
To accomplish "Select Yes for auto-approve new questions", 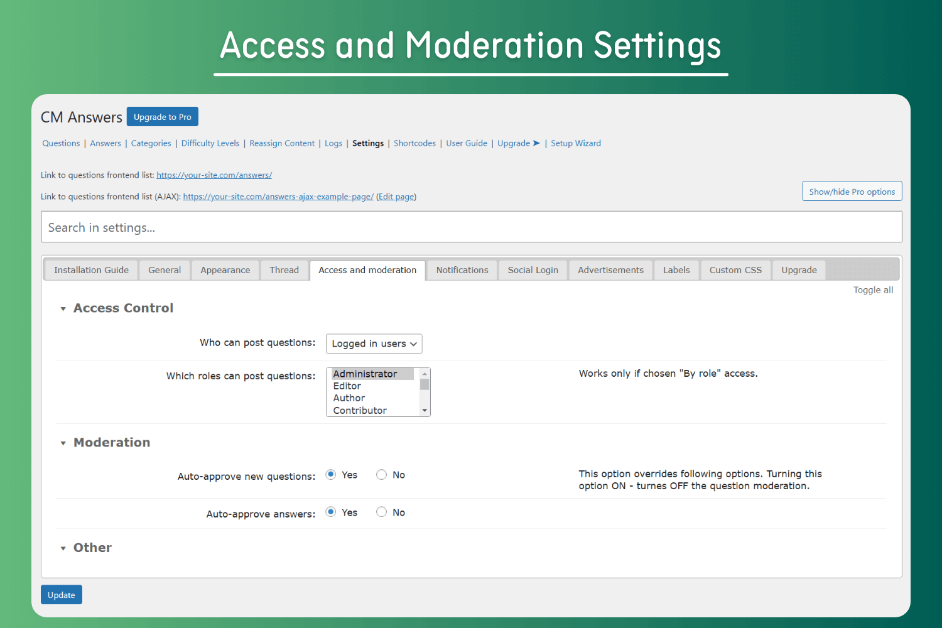I will pyautogui.click(x=331, y=475).
